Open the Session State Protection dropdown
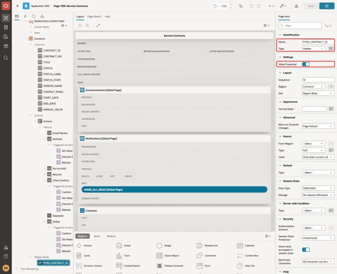Viewport: 337px width, 274px height. click(x=318, y=238)
